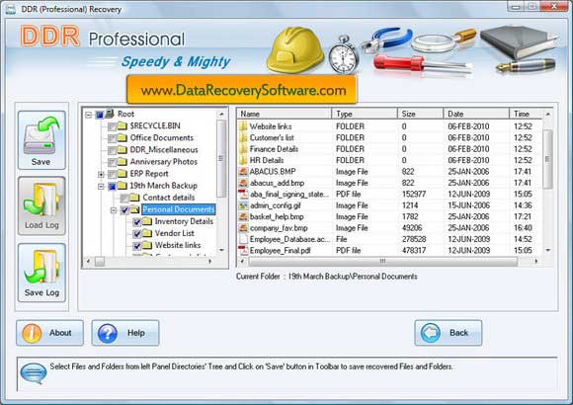Screen dimensions: 573x405
Task: Toggle the $RECYCLE.BIN checkbox
Action: click(x=113, y=126)
